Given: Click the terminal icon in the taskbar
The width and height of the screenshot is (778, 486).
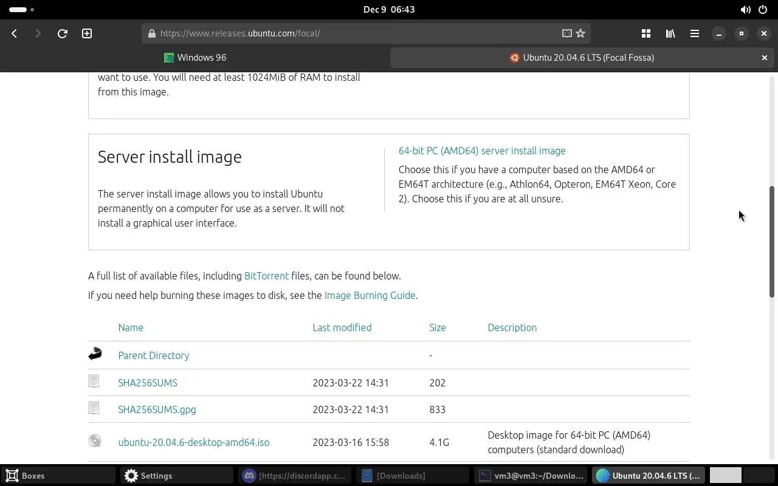Looking at the screenshot, I should click(484, 476).
